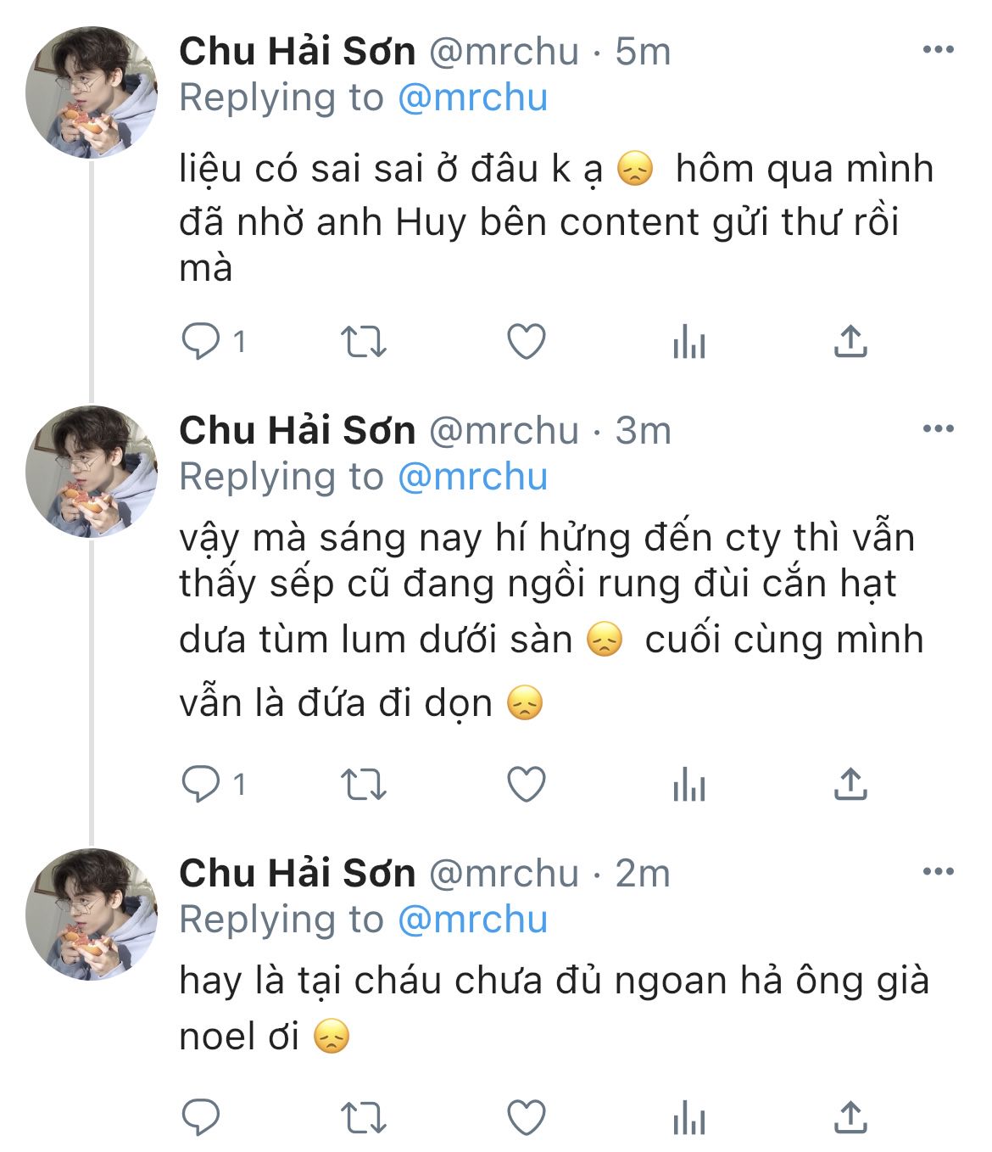
Task: Reply to the 5m tweet
Action: pyautogui.click(x=202, y=342)
